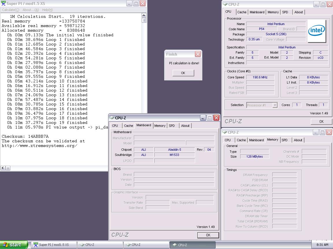Open the Help menu in Super PI
333x249 pixels.
[x=47, y=10]
